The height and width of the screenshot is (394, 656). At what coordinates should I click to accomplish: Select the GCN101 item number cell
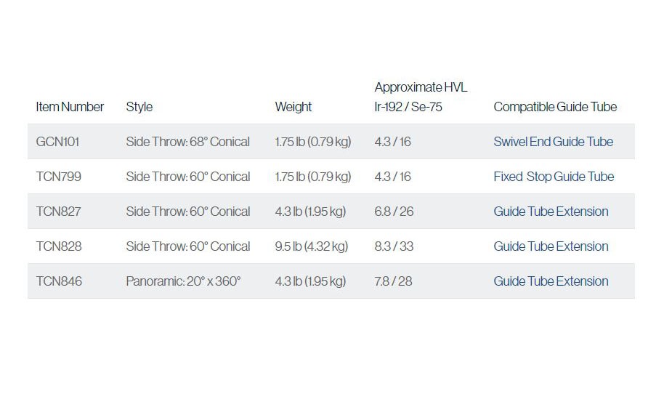(x=57, y=142)
